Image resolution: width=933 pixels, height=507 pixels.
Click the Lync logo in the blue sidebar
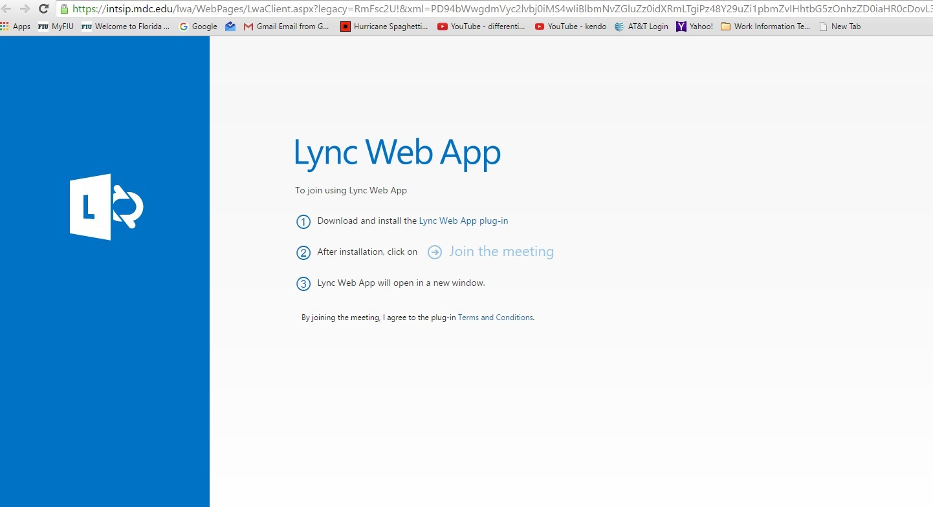[107, 207]
